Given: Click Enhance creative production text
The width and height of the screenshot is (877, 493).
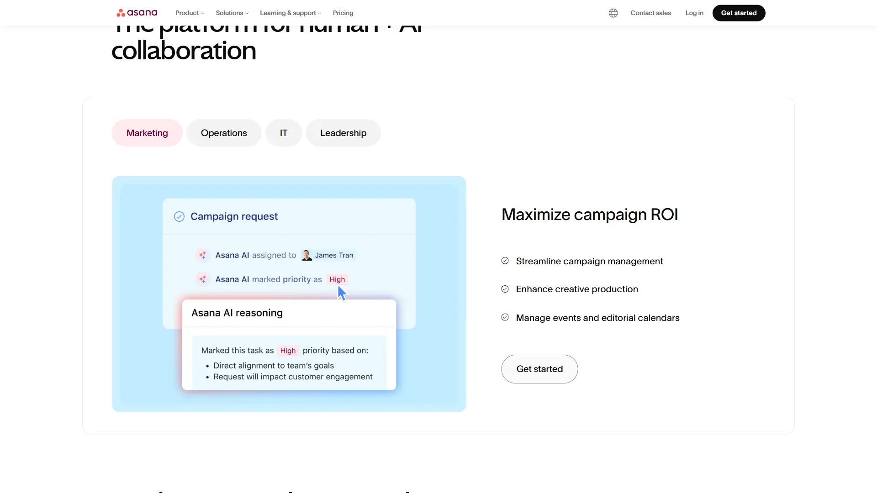Looking at the screenshot, I should [577, 289].
